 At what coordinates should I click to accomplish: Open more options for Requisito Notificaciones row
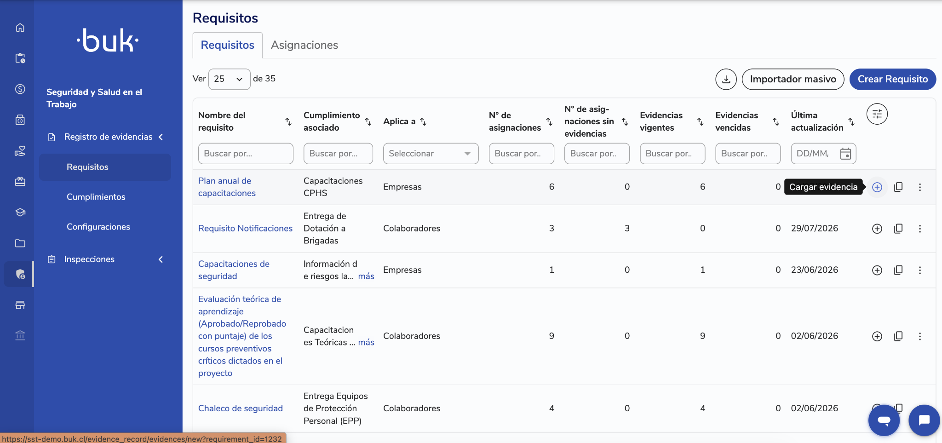click(x=920, y=229)
